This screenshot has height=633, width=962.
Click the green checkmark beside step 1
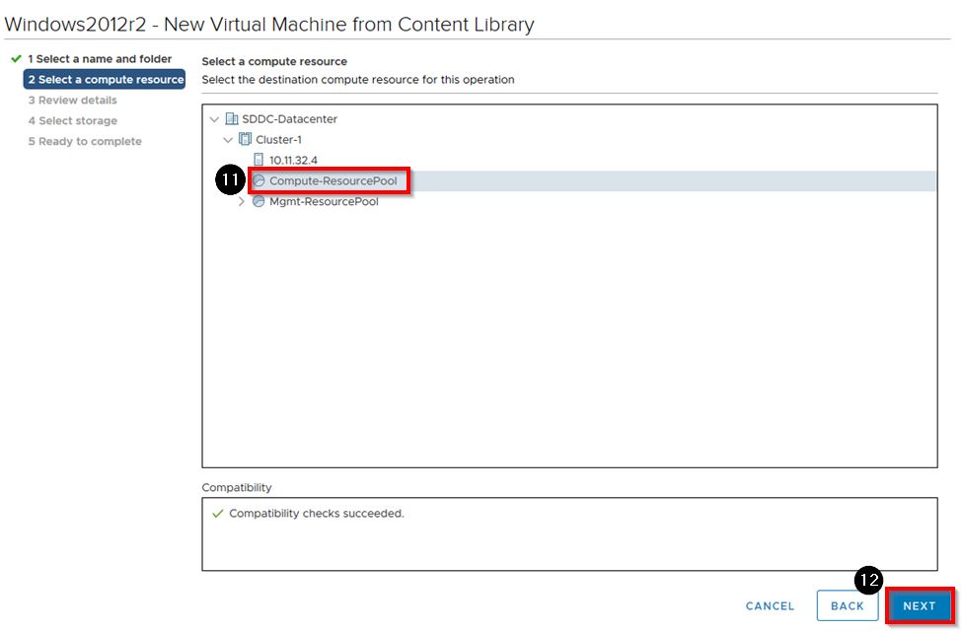(x=17, y=59)
